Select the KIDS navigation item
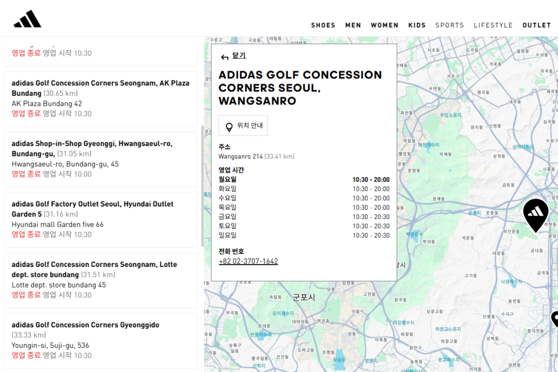558x372 pixels. 417,25
